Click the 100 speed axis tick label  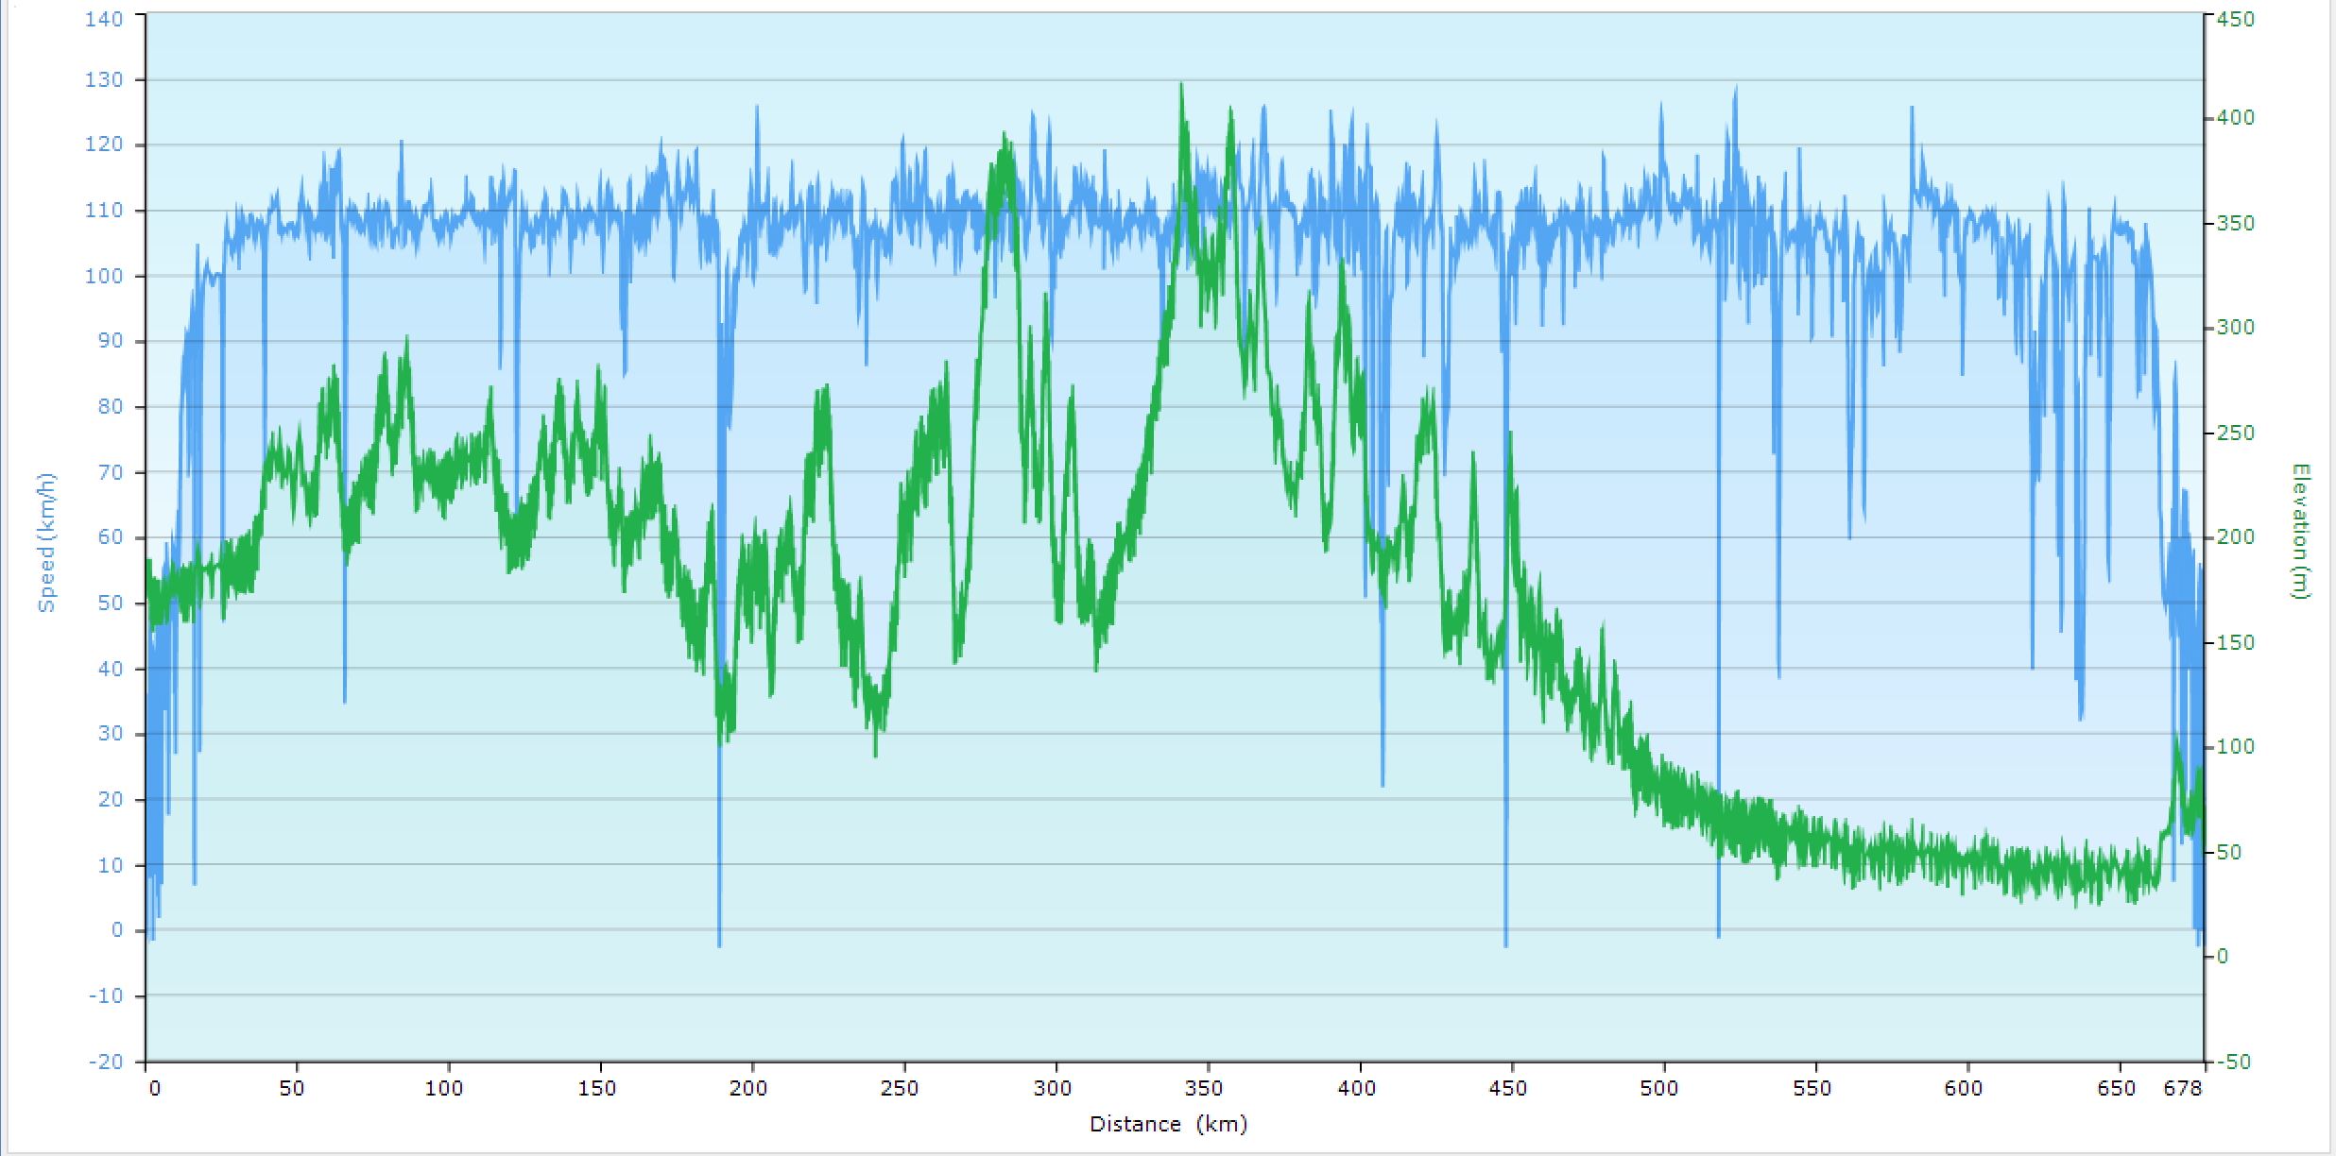pos(103,276)
